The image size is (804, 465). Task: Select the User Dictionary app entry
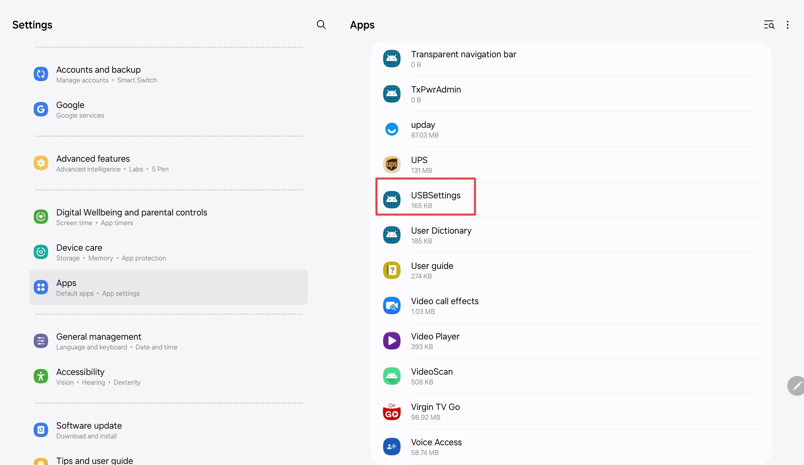pyautogui.click(x=441, y=235)
